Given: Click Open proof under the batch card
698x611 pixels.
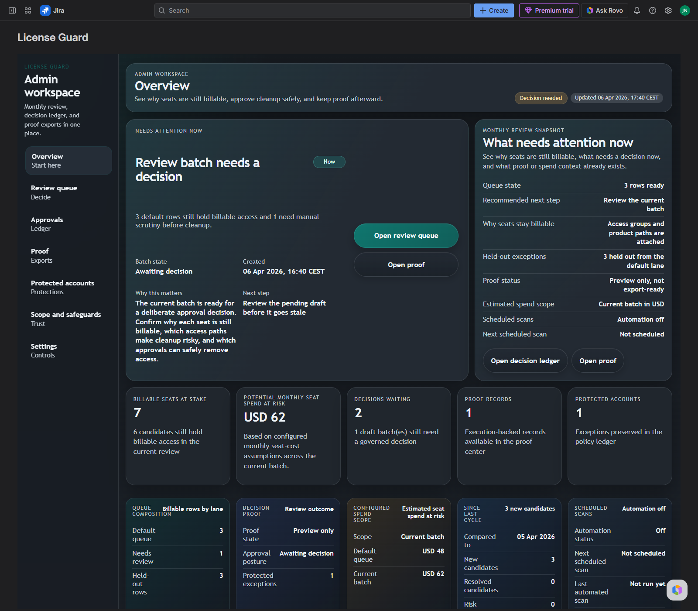Looking at the screenshot, I should pyautogui.click(x=406, y=264).
